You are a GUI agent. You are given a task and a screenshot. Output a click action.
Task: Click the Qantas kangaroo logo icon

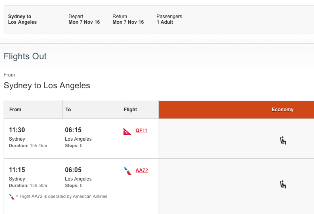[x=127, y=132]
